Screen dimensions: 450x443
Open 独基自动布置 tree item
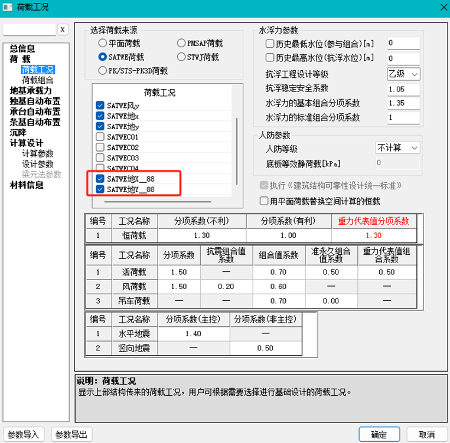pos(35,101)
